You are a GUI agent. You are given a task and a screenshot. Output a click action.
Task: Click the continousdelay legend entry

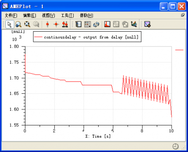coord(87,37)
